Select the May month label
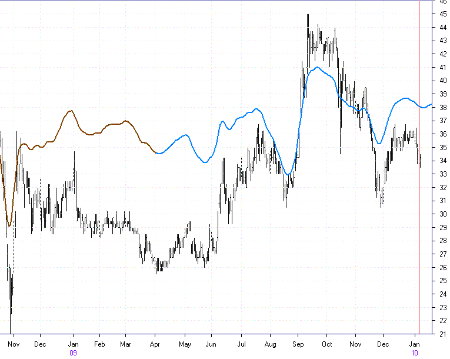Viewport: 450px width, 359px height. click(185, 344)
